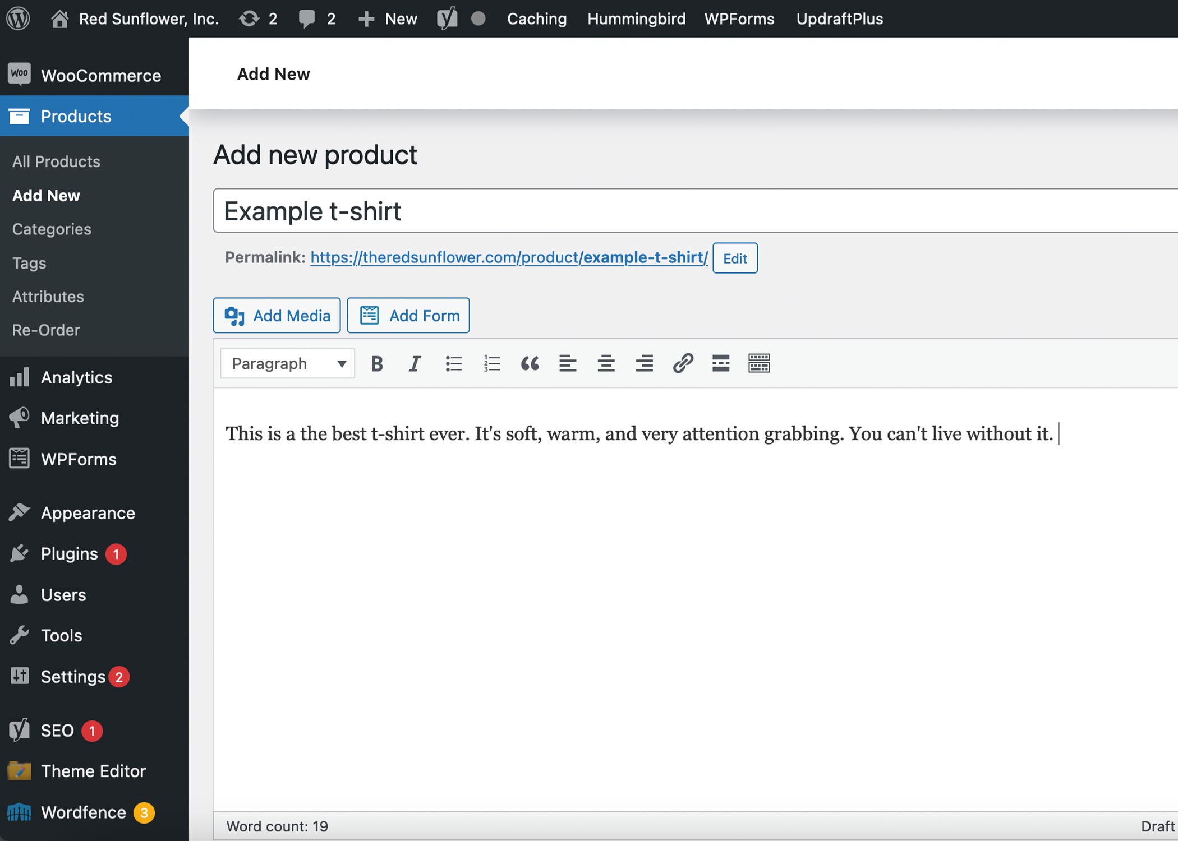This screenshot has width=1178, height=841.
Task: Open the updates icon showing 2
Action: [x=249, y=19]
